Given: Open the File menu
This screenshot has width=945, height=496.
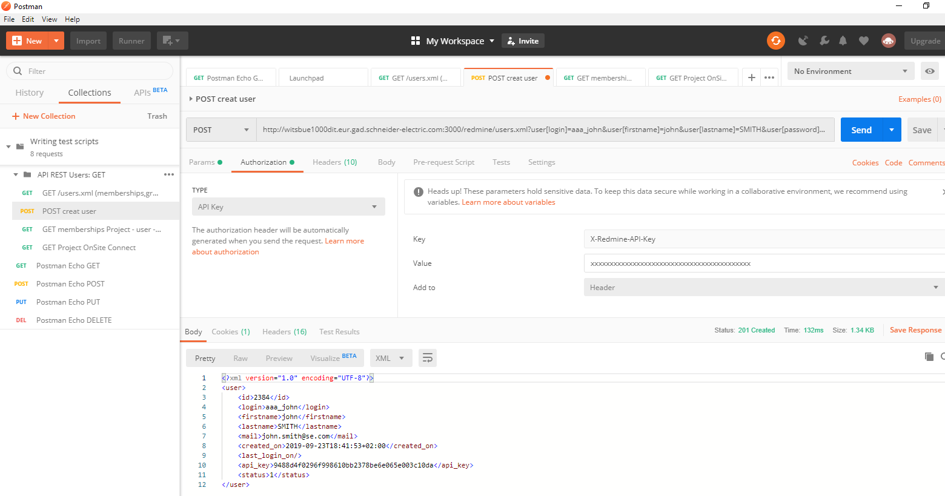Looking at the screenshot, I should pyautogui.click(x=9, y=19).
